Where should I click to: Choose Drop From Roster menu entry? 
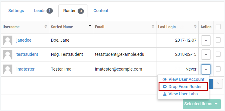pos(183,87)
